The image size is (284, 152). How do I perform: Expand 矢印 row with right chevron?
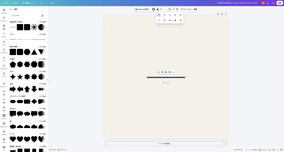(45, 89)
